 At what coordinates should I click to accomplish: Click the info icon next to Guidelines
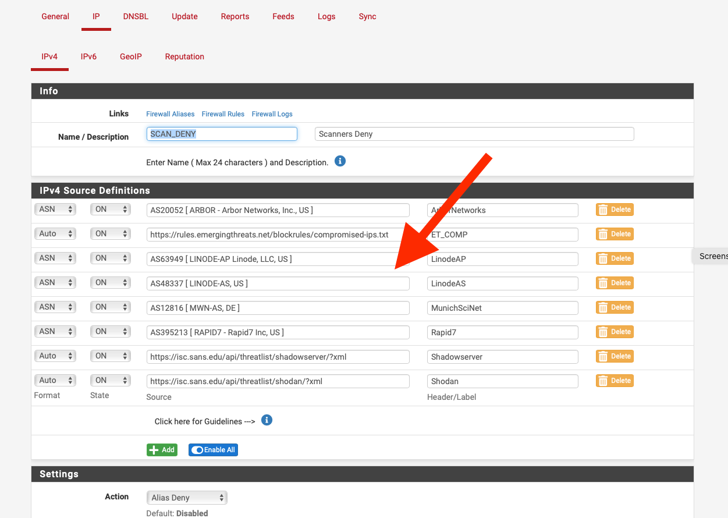267,420
